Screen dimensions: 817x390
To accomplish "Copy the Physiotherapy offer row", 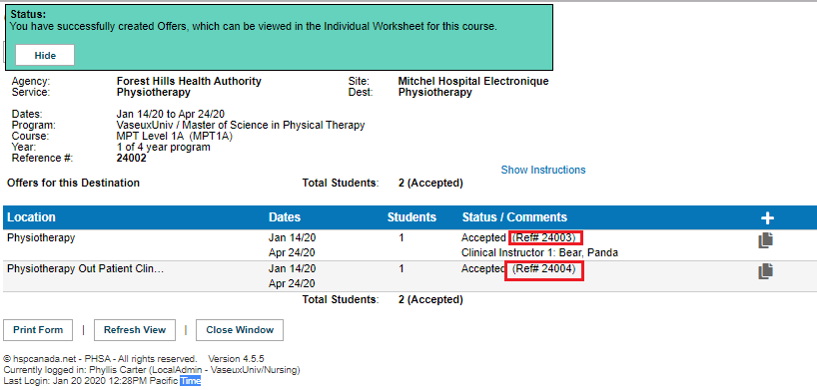I will coord(765,240).
